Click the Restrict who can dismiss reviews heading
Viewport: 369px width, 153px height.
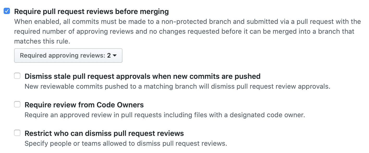pyautogui.click(x=104, y=133)
